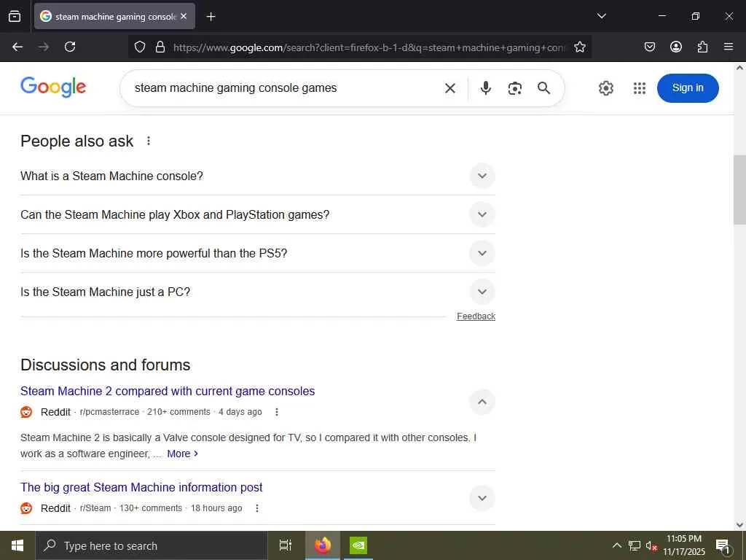Open muted volume tray icon
This screenshot has width=746, height=560.
tap(651, 545)
